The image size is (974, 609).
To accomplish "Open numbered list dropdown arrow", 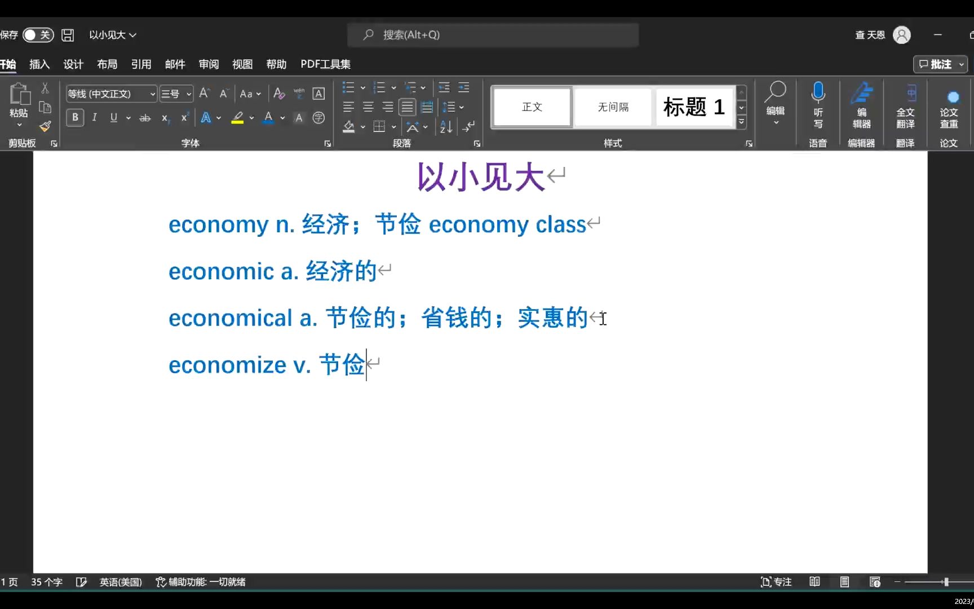I will click(x=393, y=88).
